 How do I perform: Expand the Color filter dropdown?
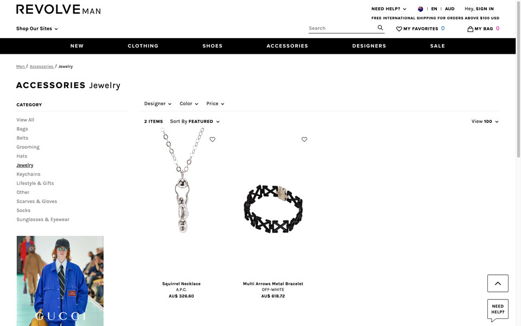pyautogui.click(x=189, y=104)
